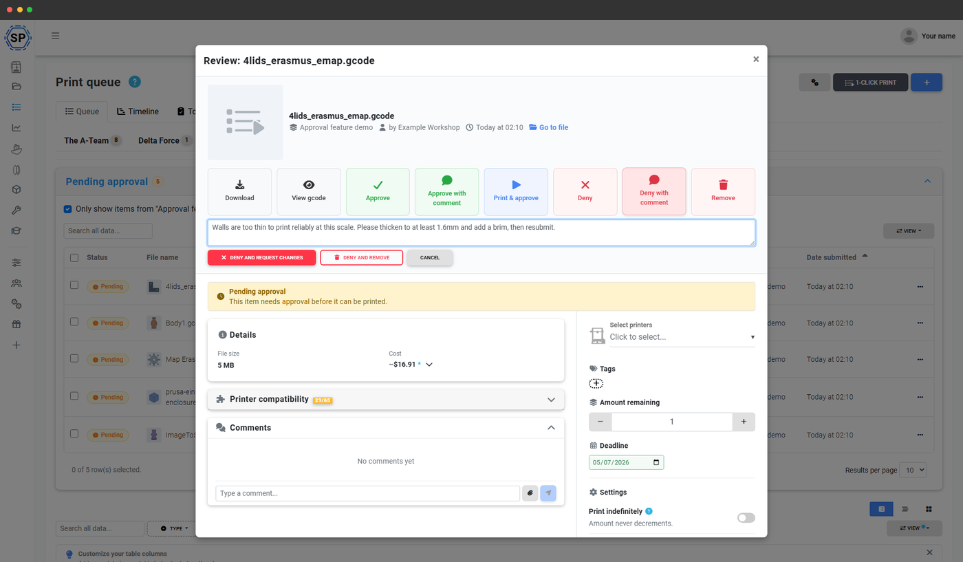The width and height of the screenshot is (963, 562).
Task: Close the Review dialog
Action: 756,59
